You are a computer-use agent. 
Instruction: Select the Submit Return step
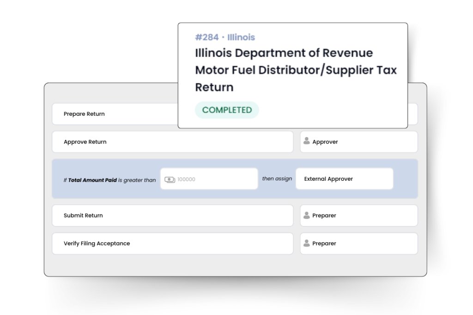click(172, 215)
